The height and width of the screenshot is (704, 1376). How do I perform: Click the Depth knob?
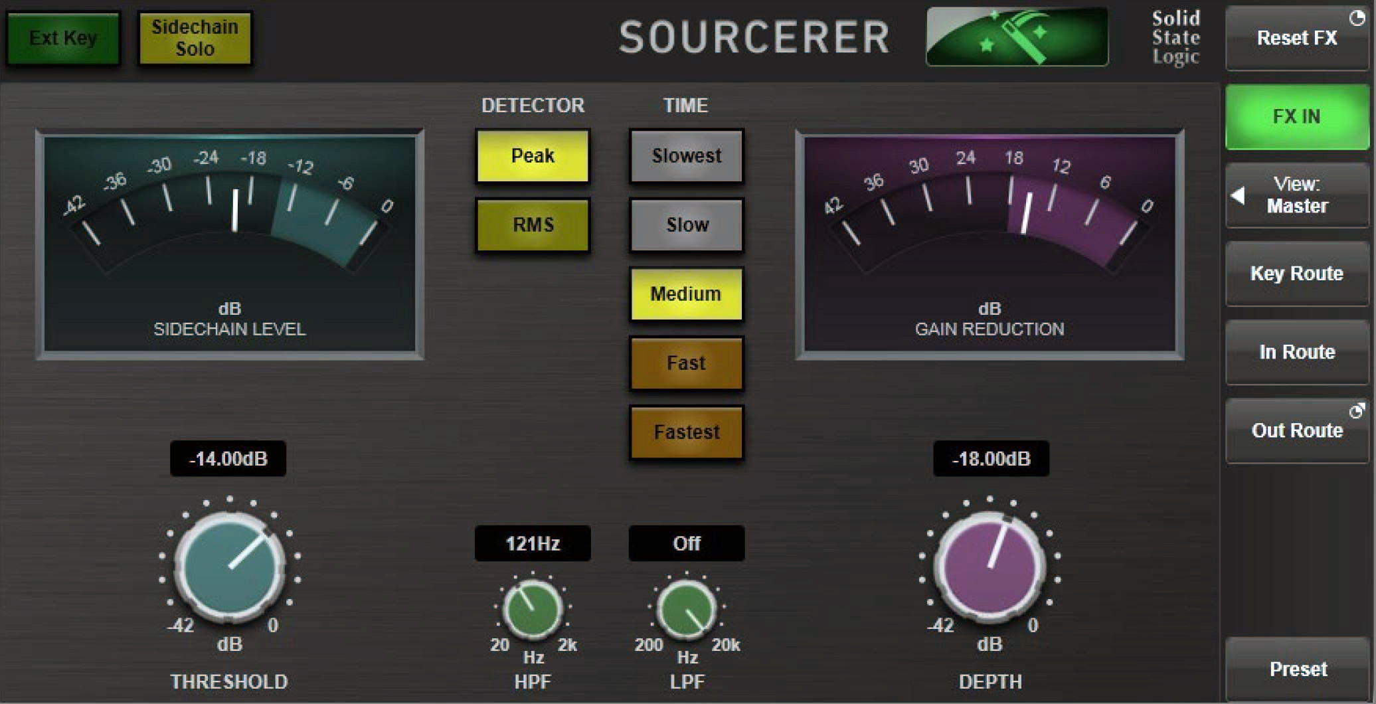click(x=989, y=567)
